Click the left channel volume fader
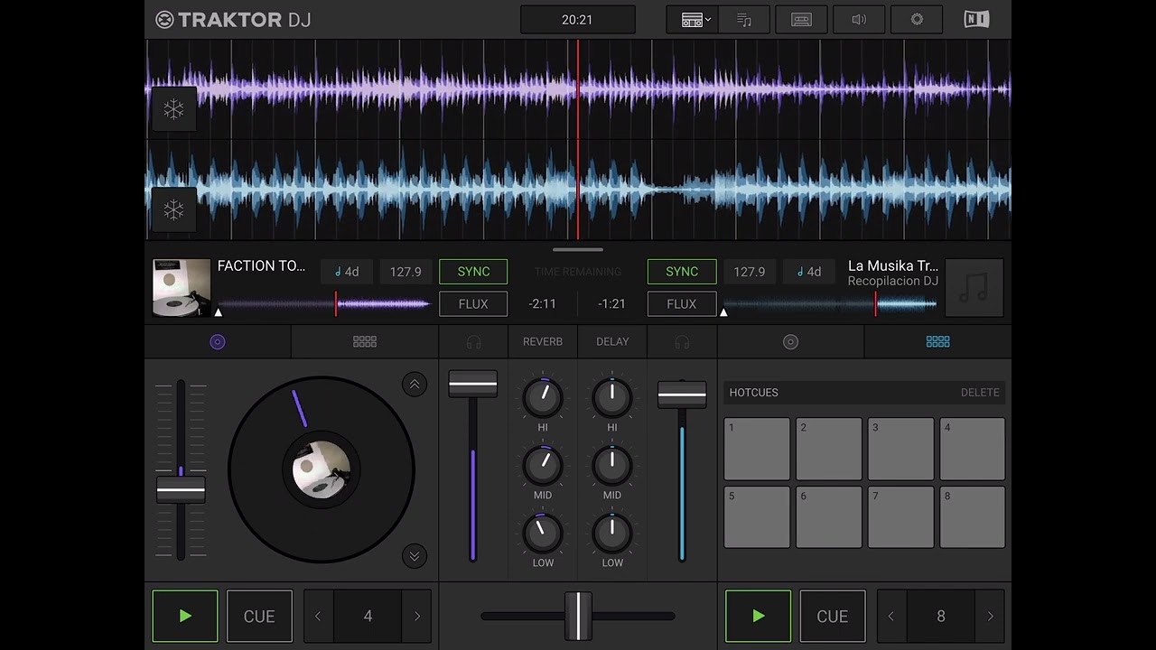 click(x=472, y=385)
